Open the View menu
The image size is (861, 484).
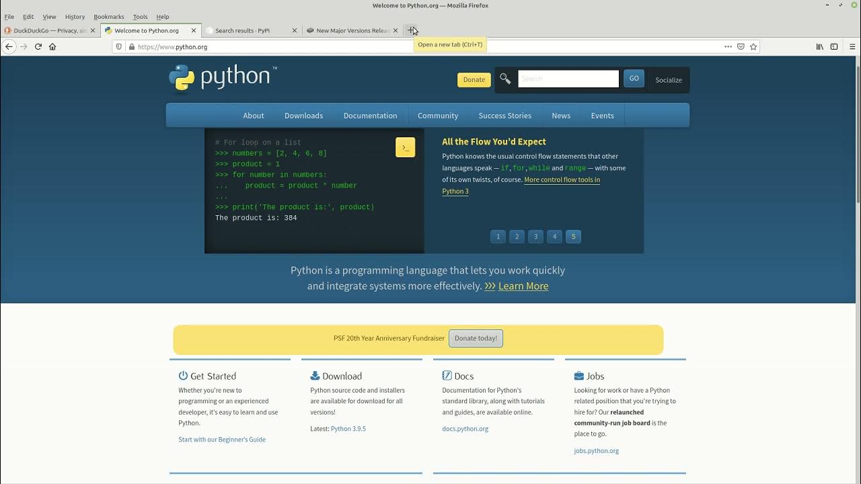pyautogui.click(x=49, y=16)
